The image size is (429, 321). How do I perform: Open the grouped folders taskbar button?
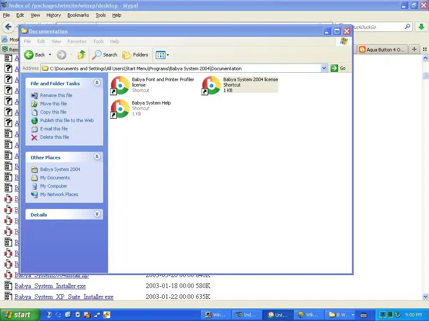point(341,315)
